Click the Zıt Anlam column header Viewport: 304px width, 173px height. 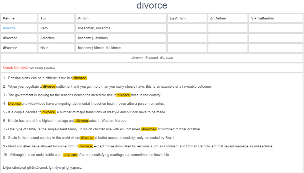pos(218,18)
